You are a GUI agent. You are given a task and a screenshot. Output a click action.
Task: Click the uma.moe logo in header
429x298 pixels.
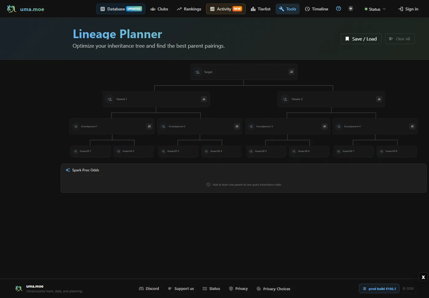(x=25, y=9)
